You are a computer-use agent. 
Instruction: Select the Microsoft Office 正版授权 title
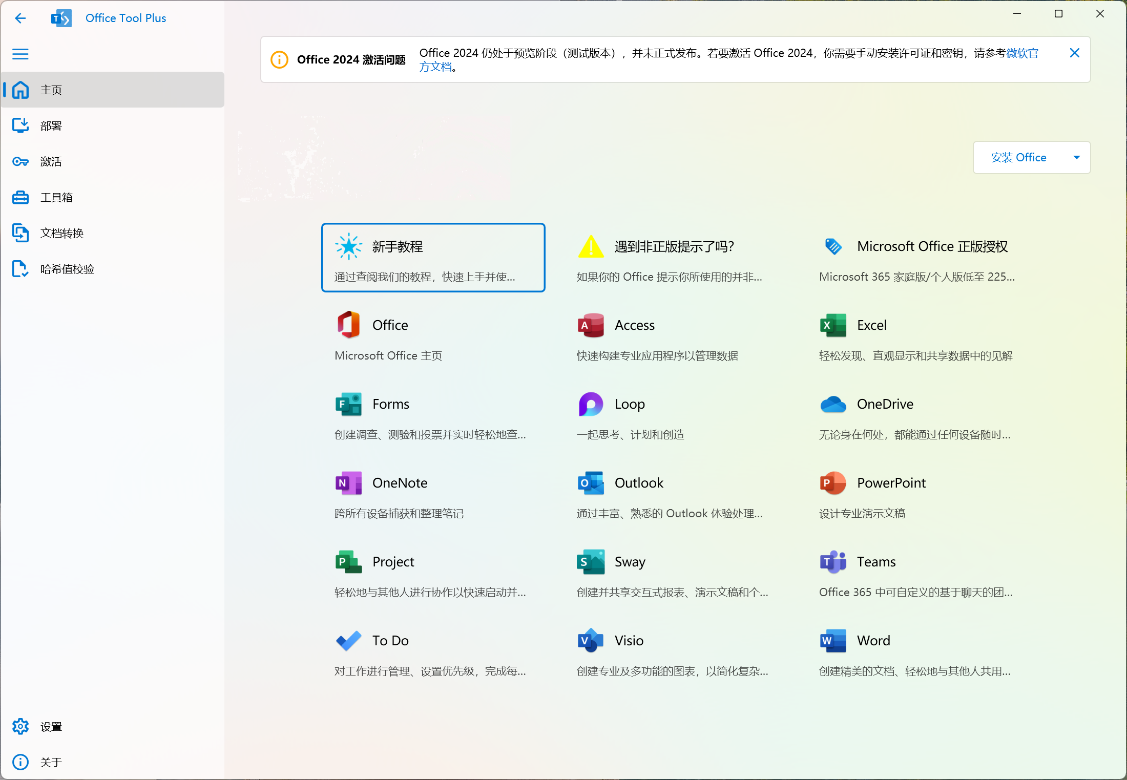(932, 246)
